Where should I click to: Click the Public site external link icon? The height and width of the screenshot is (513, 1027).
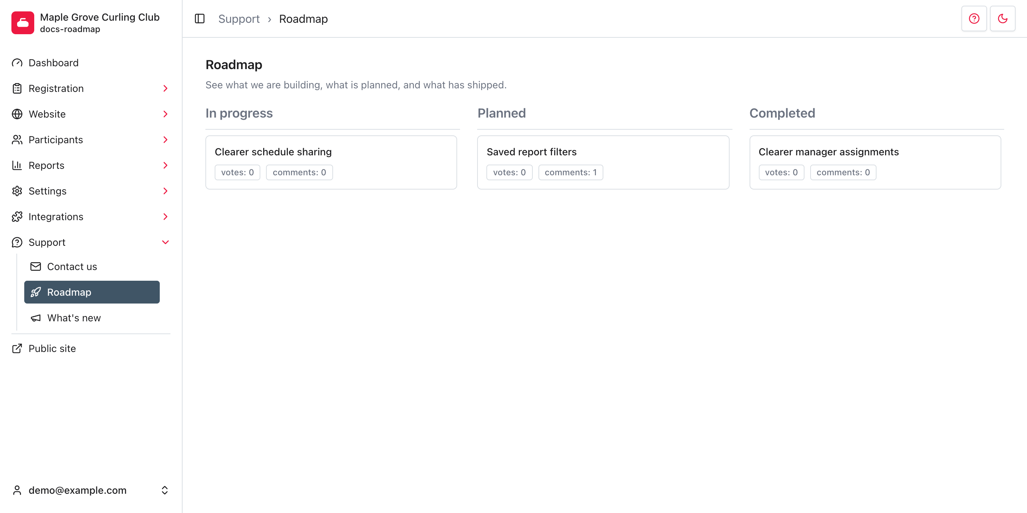pyautogui.click(x=17, y=348)
